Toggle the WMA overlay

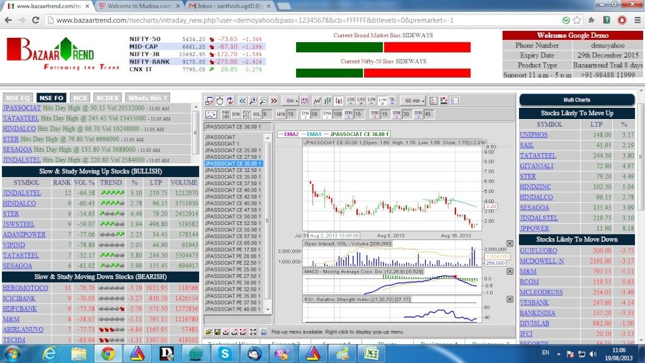281,114
